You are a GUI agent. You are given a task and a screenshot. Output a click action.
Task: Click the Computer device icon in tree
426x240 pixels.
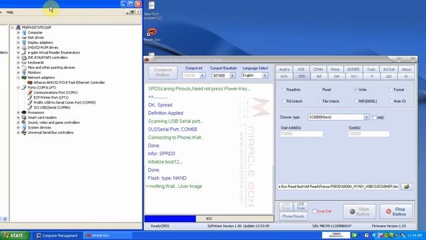pyautogui.click(x=24, y=33)
